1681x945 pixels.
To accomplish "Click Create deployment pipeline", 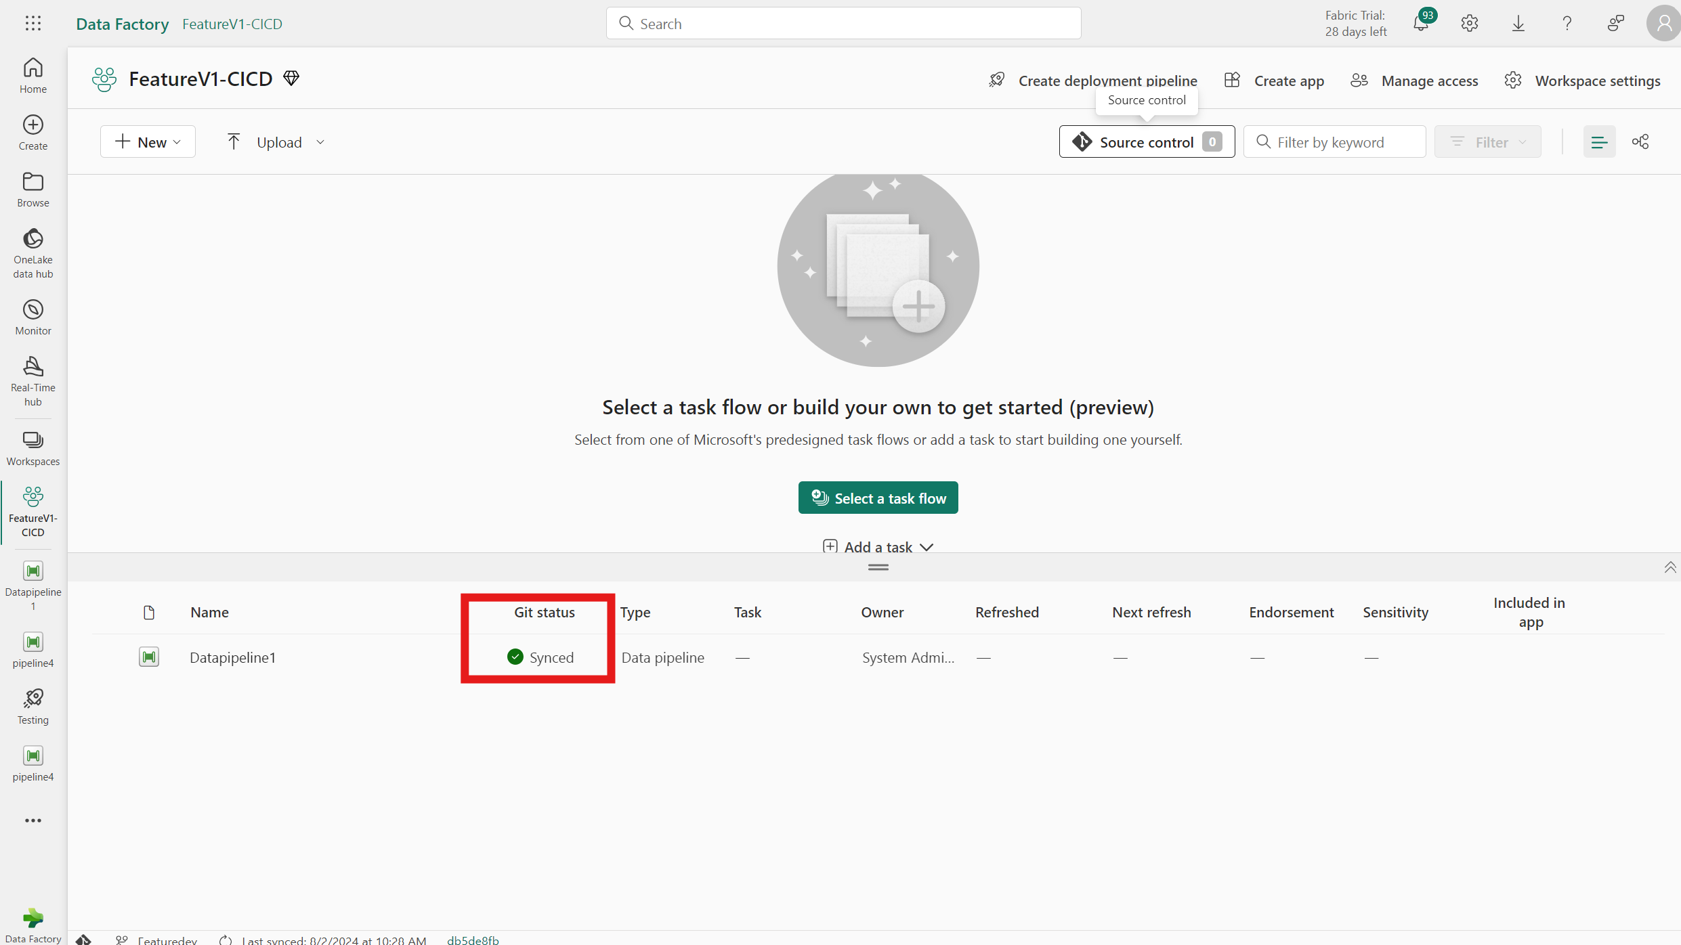I will 1092,81.
